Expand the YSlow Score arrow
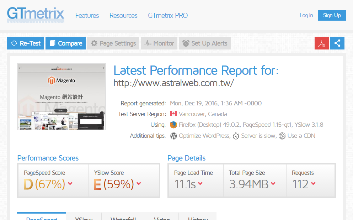Image resolution: width=353 pixels, height=220 pixels. pos(139,183)
